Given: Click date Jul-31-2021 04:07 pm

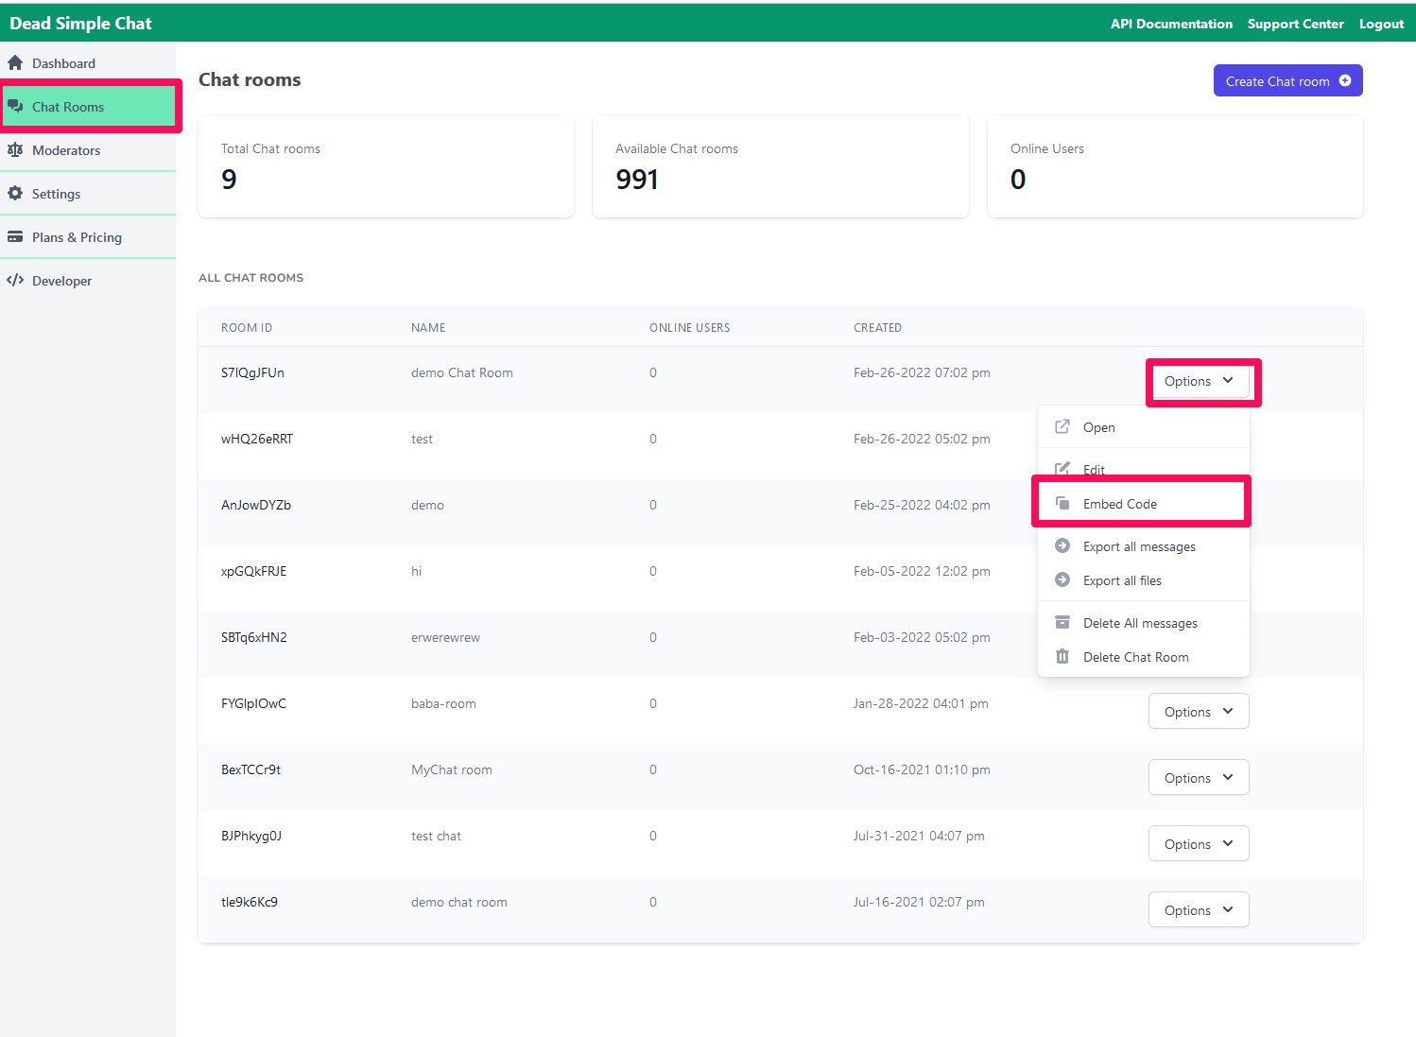Looking at the screenshot, I should (x=919, y=836).
